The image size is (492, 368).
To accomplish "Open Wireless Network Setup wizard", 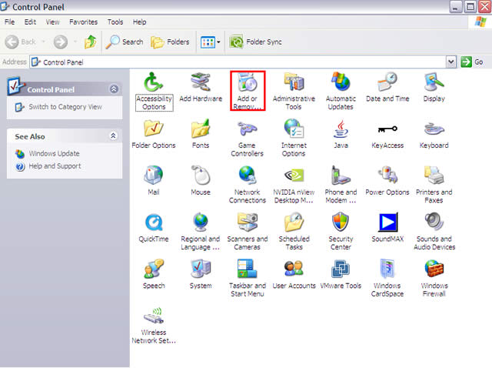I will coord(154,325).
